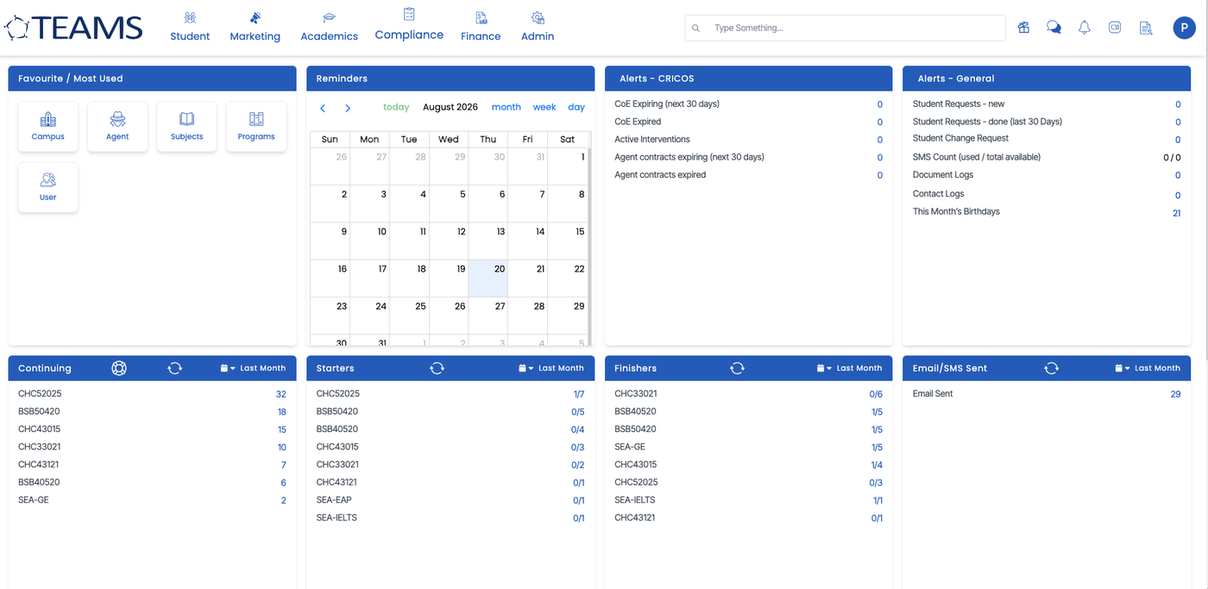Open the Continuing Last Month date dropdown
The width and height of the screenshot is (1208, 589).
[253, 368]
